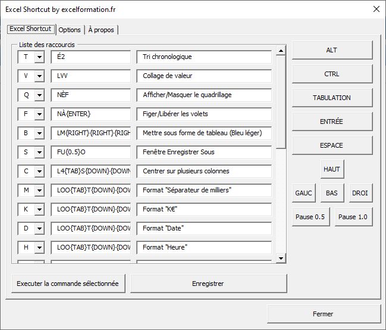This screenshot has height=330, width=386.
Task: Open the shortcut key dropdown for K
Action: pyautogui.click(x=39, y=210)
